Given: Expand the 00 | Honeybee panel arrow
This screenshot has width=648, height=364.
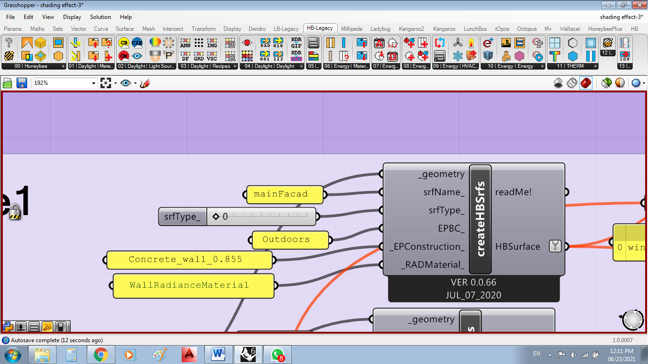Looking at the screenshot, I should point(63,67).
